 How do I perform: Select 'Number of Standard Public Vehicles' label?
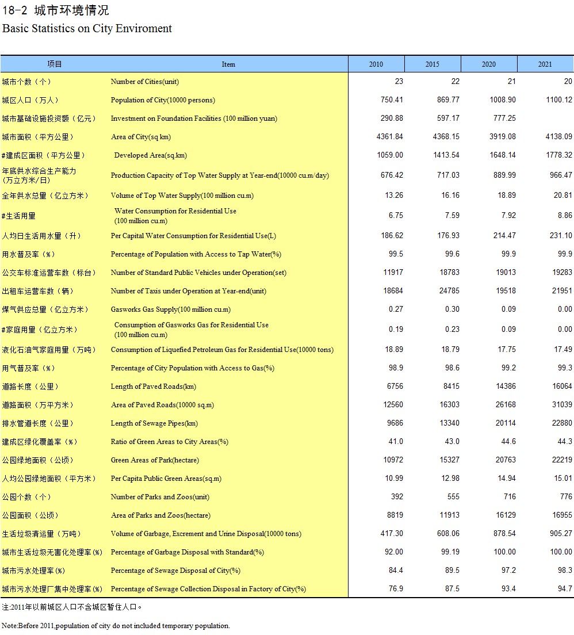coord(198,273)
